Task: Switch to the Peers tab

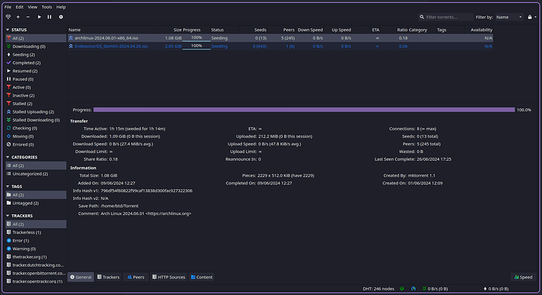Action: point(136,277)
